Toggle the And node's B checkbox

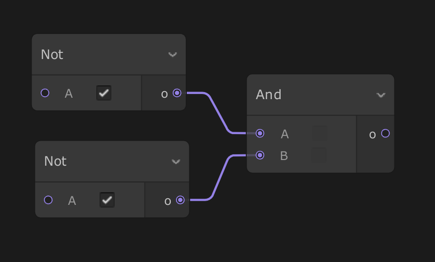[x=319, y=155]
